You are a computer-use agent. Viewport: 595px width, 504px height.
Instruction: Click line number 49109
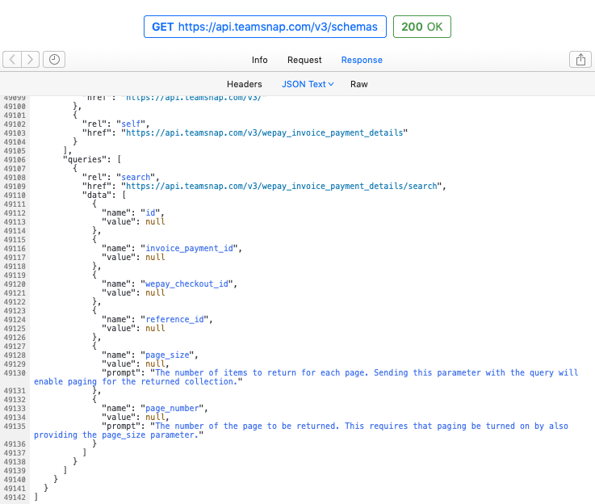15,187
